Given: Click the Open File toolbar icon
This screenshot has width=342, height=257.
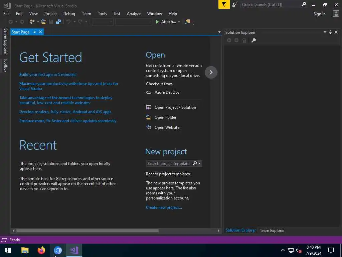Looking at the screenshot, I should pos(44,22).
